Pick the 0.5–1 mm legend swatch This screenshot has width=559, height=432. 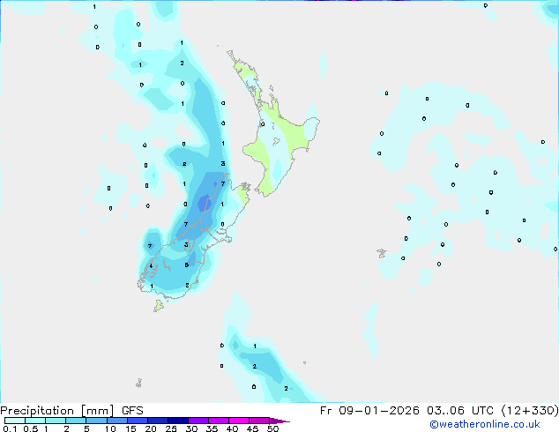pyautogui.click(x=35, y=421)
